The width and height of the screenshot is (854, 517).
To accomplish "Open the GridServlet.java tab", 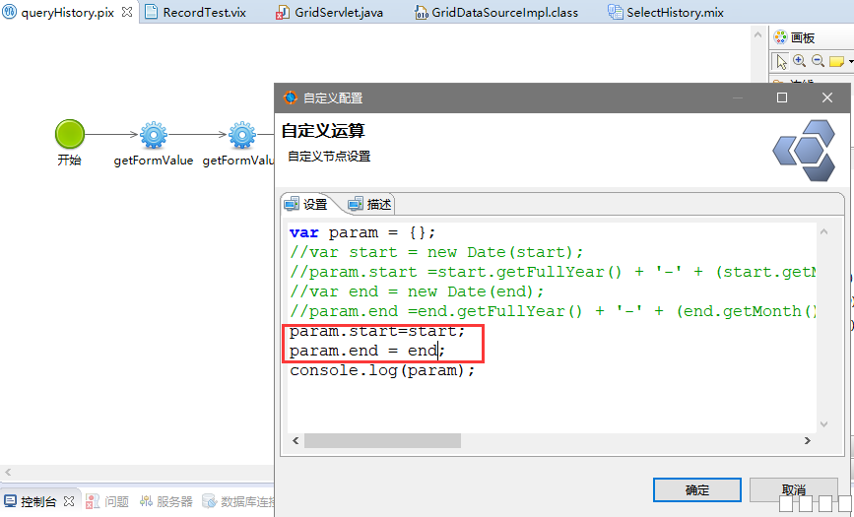I will tap(338, 13).
